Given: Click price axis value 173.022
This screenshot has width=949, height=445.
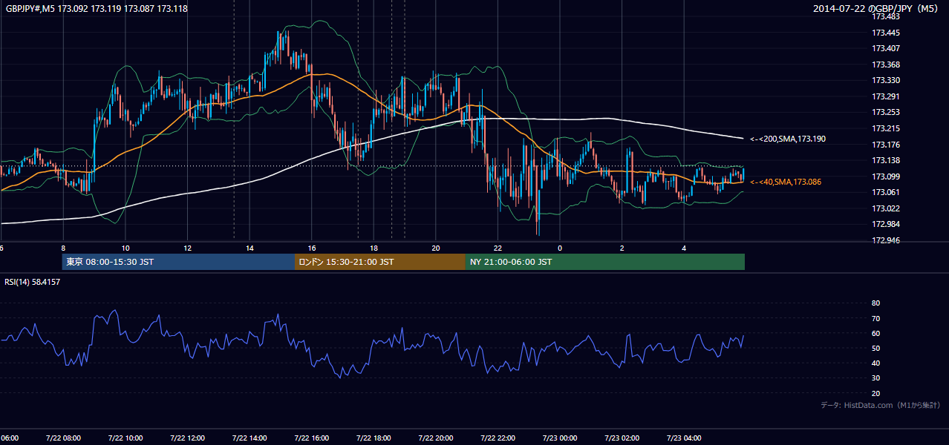Looking at the screenshot, I should (886, 208).
